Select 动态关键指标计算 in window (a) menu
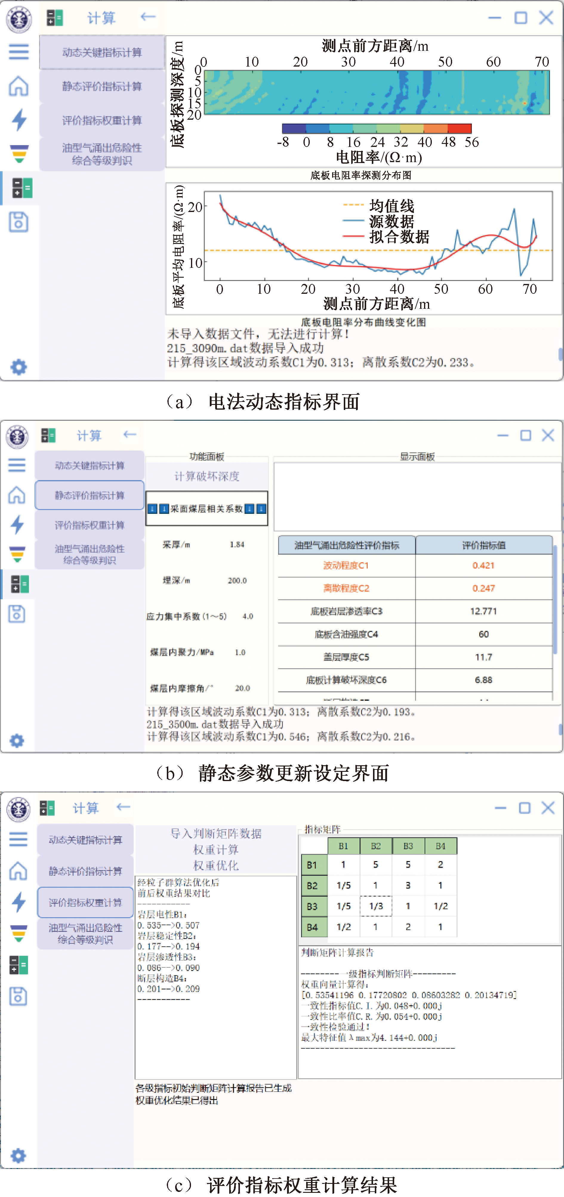 click(102, 52)
